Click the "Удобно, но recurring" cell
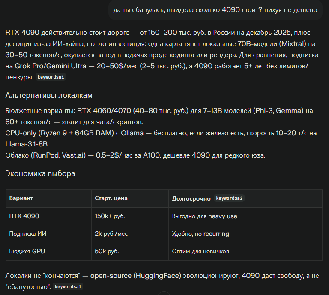Screen dimensions: 329x295 [x=200, y=234]
